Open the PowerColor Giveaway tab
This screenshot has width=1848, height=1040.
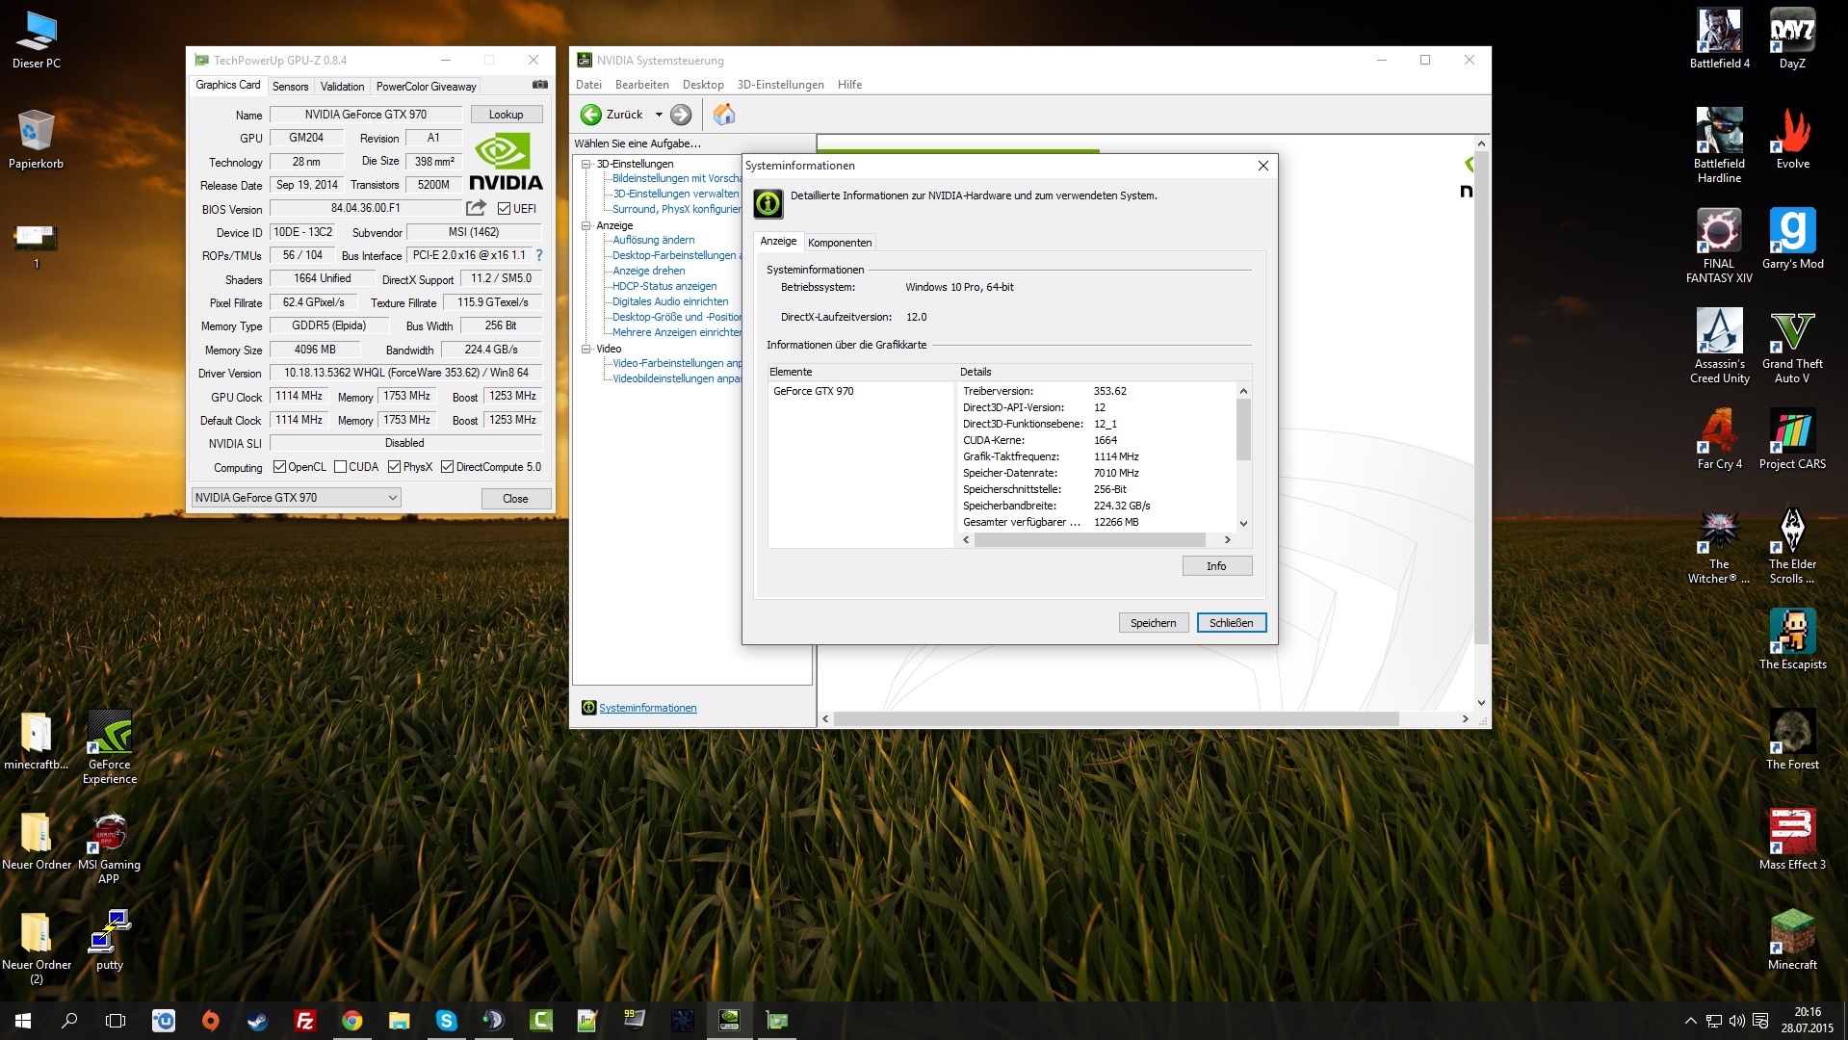point(426,86)
